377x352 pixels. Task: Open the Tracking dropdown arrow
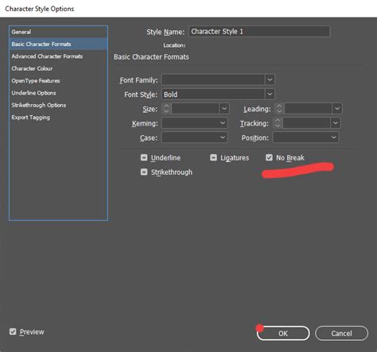(336, 123)
